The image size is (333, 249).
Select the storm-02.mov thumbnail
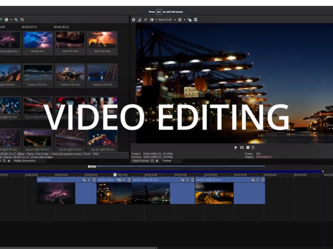pos(102,42)
